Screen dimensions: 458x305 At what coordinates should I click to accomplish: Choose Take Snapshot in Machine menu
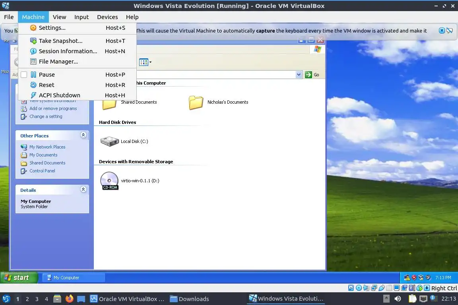78,41
